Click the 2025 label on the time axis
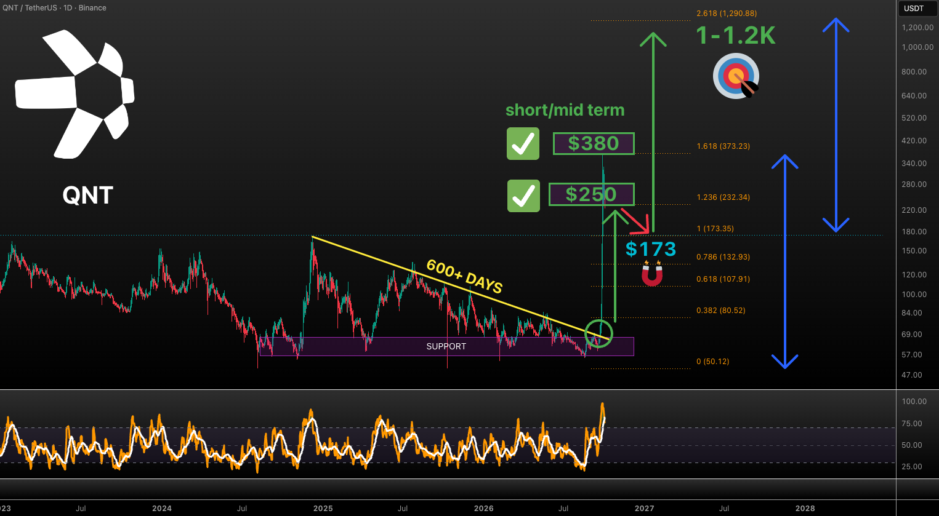 pos(323,509)
